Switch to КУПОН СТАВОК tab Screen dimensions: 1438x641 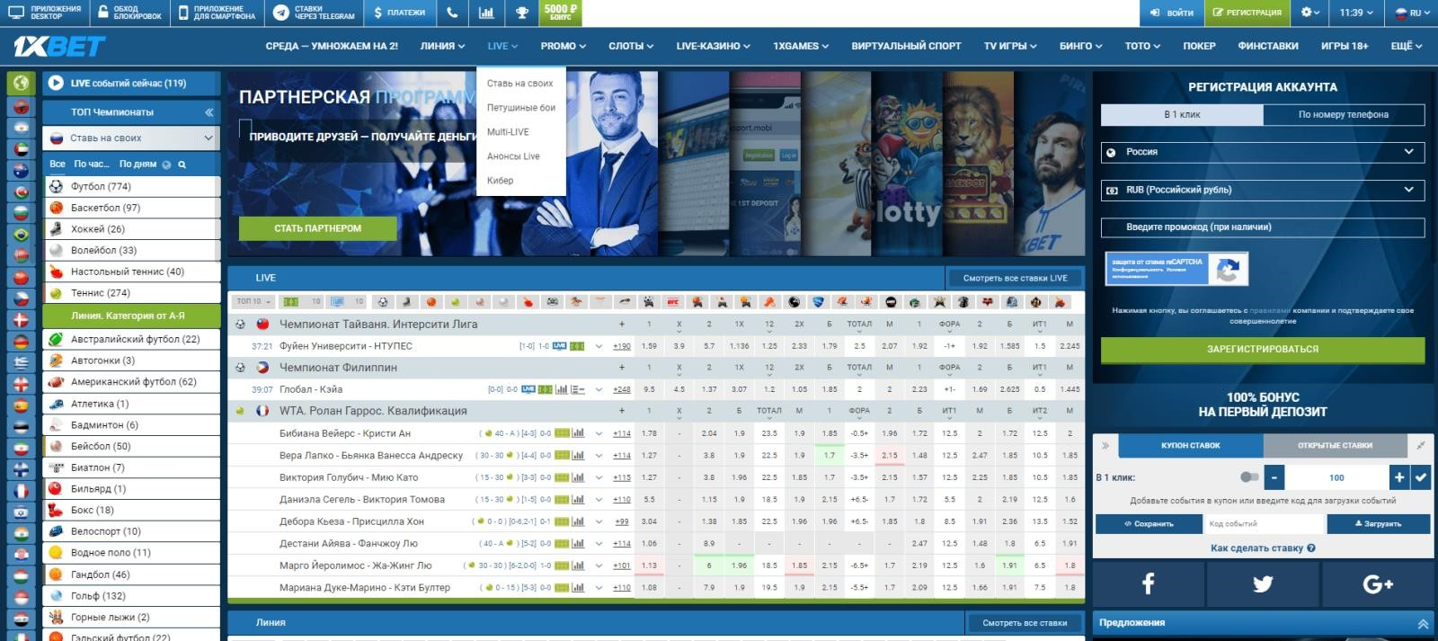[1190, 445]
